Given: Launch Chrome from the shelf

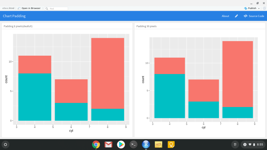Looking at the screenshot, I should click(96, 145).
